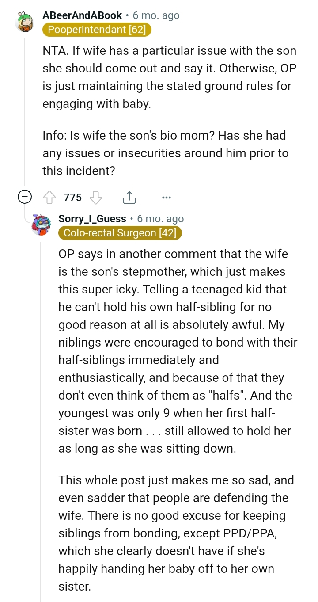Click the timestamp next to Sorry_I_Guess
318x602 pixels.
[x=160, y=219]
